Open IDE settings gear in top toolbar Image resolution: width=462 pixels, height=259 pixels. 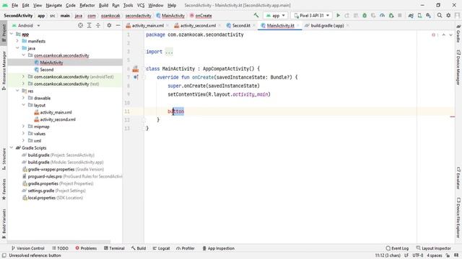[448, 15]
